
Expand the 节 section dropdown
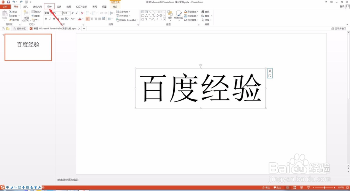point(36,20)
